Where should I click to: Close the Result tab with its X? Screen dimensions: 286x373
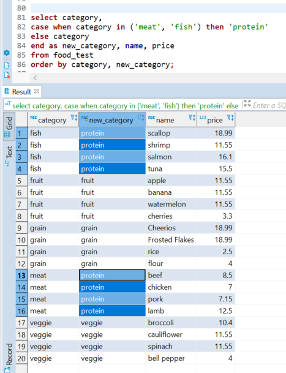pos(36,91)
